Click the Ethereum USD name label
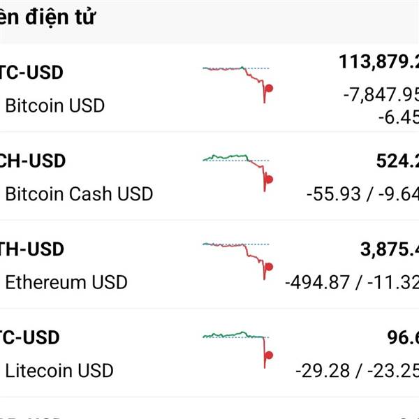This screenshot has width=419, height=419. pos(66,282)
